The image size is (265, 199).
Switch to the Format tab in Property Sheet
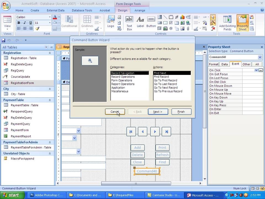coord(214,64)
